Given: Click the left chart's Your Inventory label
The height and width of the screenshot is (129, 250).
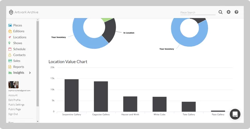Looking at the screenshot, I should tap(58, 37).
